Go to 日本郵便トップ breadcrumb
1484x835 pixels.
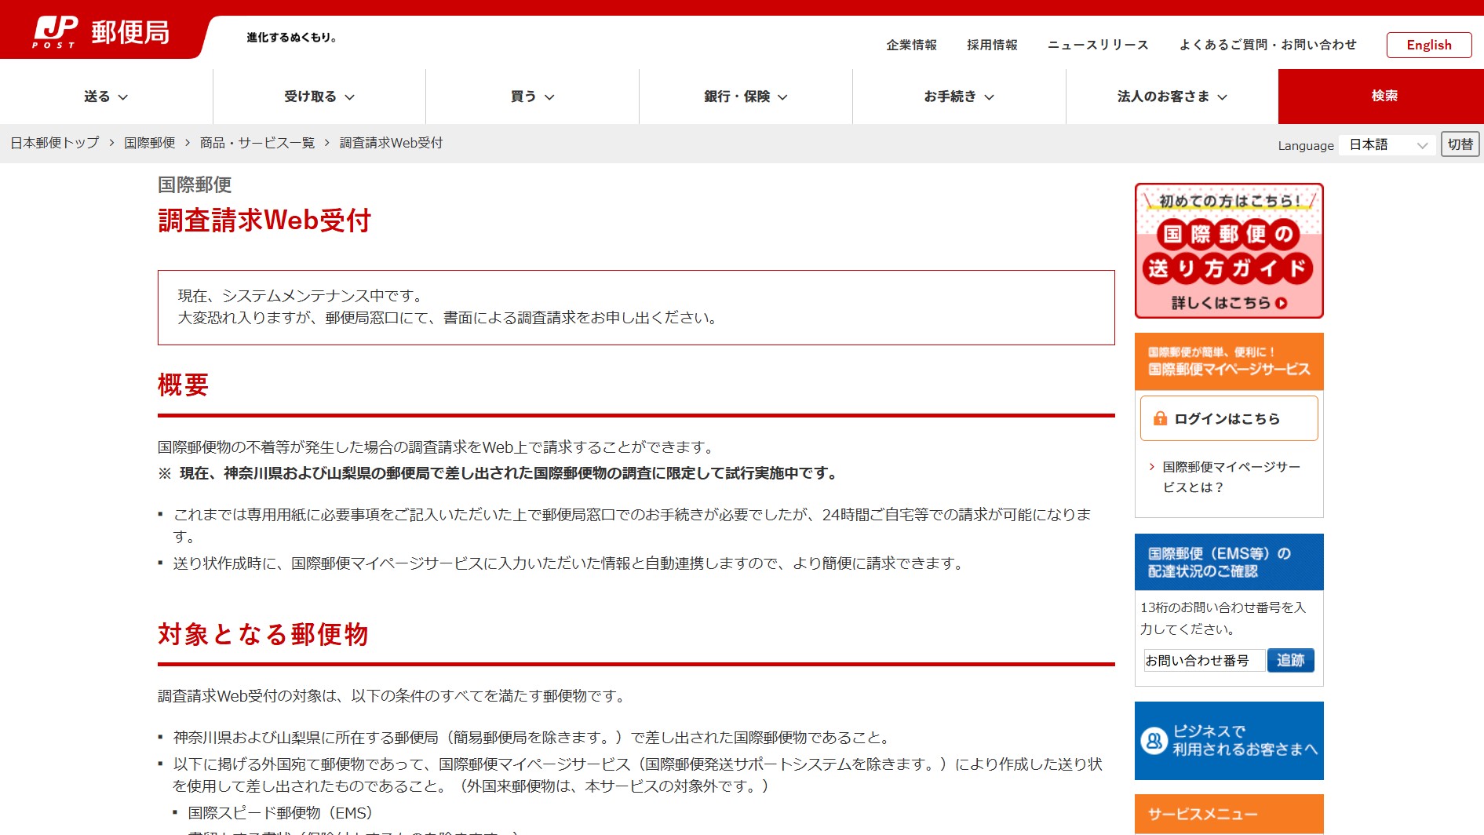(x=55, y=143)
